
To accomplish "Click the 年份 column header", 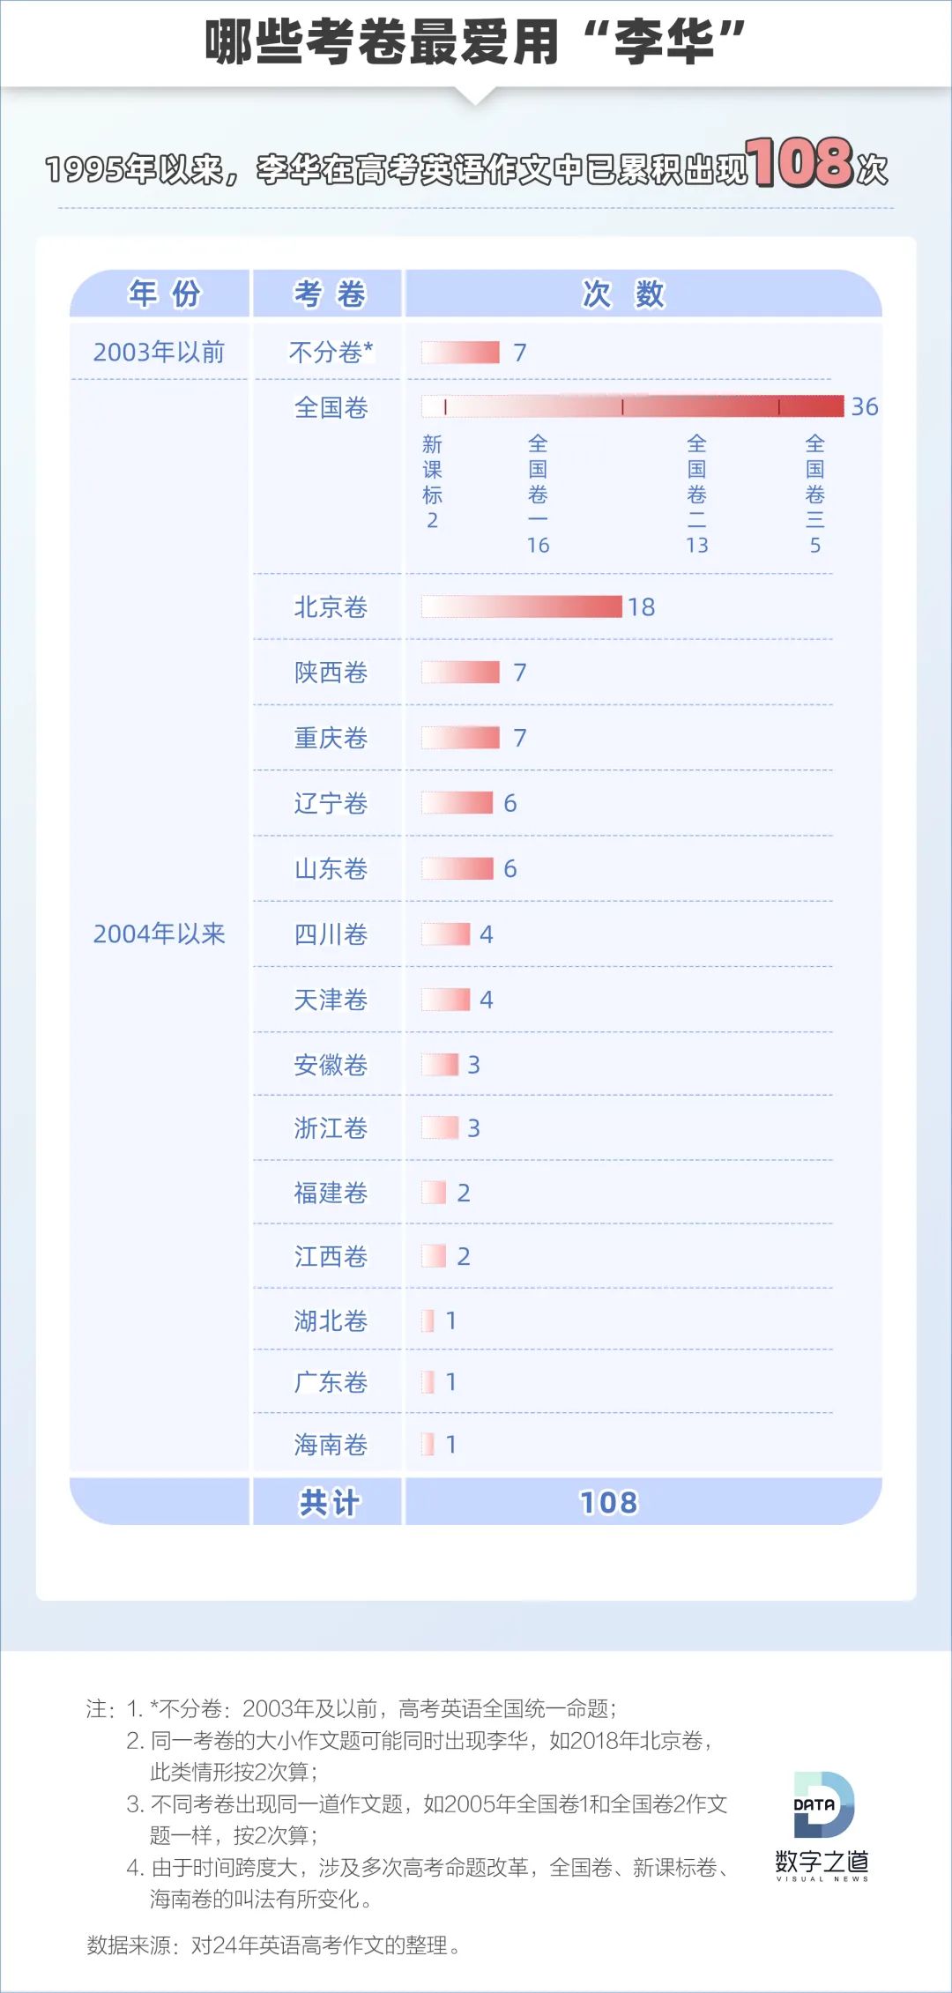I will 165,294.
